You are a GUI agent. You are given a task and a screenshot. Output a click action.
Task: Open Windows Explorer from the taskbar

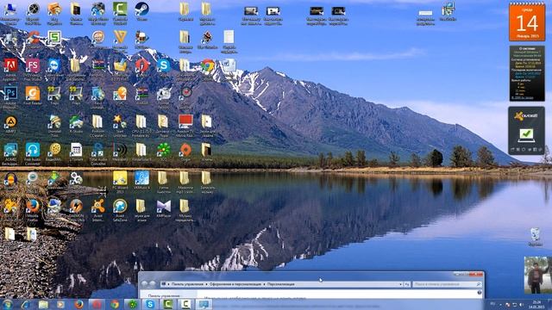click(x=43, y=304)
